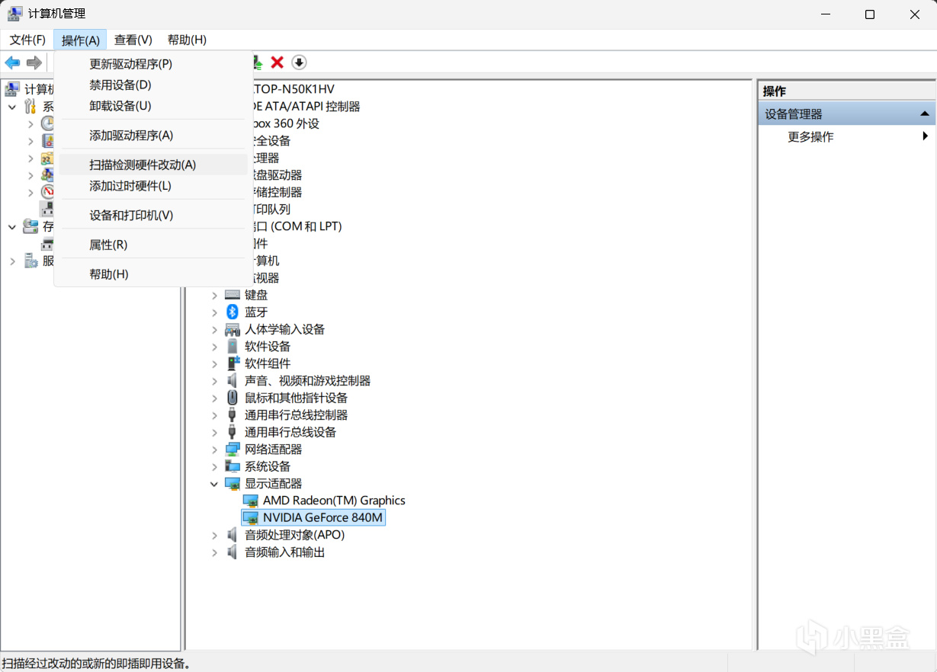Image resolution: width=937 pixels, height=672 pixels.
Task: Click the 键盘 keyboard icon
Action: pyautogui.click(x=233, y=295)
